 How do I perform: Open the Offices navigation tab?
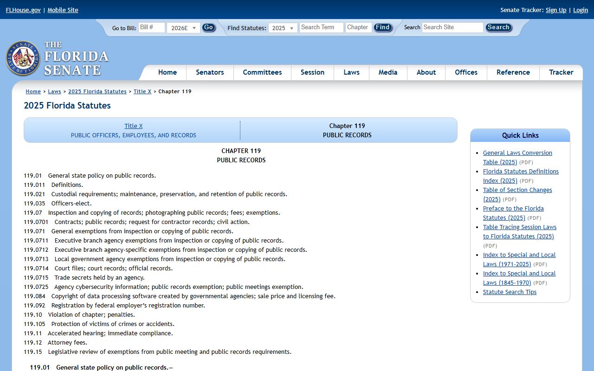466,72
